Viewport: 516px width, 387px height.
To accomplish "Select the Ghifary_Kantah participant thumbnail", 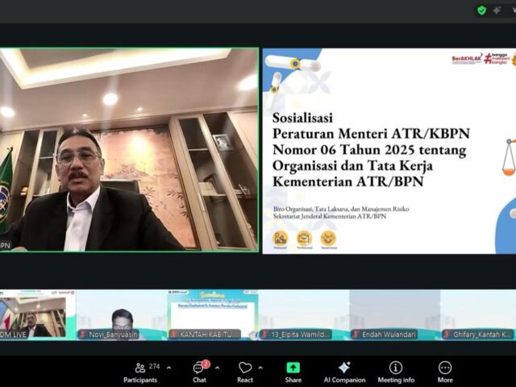I will click(x=480, y=314).
